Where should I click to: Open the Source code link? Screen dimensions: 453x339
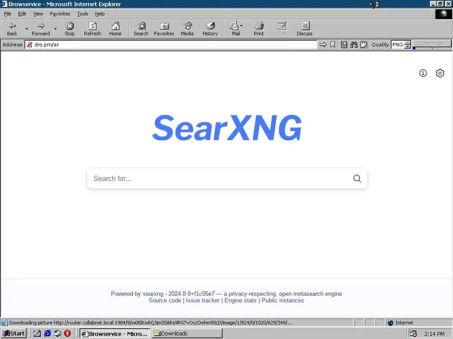pyautogui.click(x=165, y=300)
